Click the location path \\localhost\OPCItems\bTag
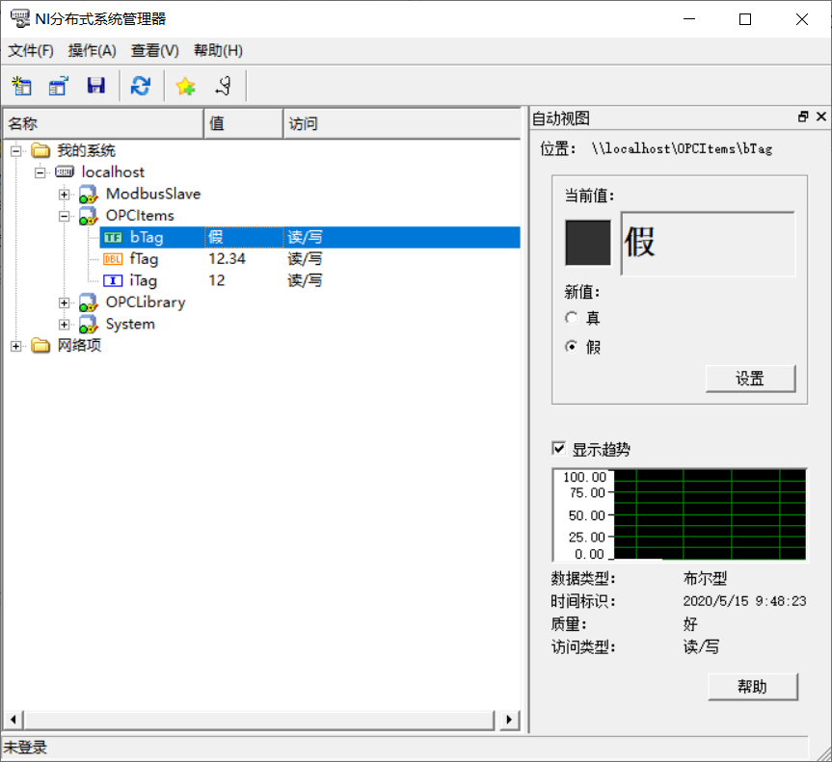The height and width of the screenshot is (762, 832). coord(683,149)
